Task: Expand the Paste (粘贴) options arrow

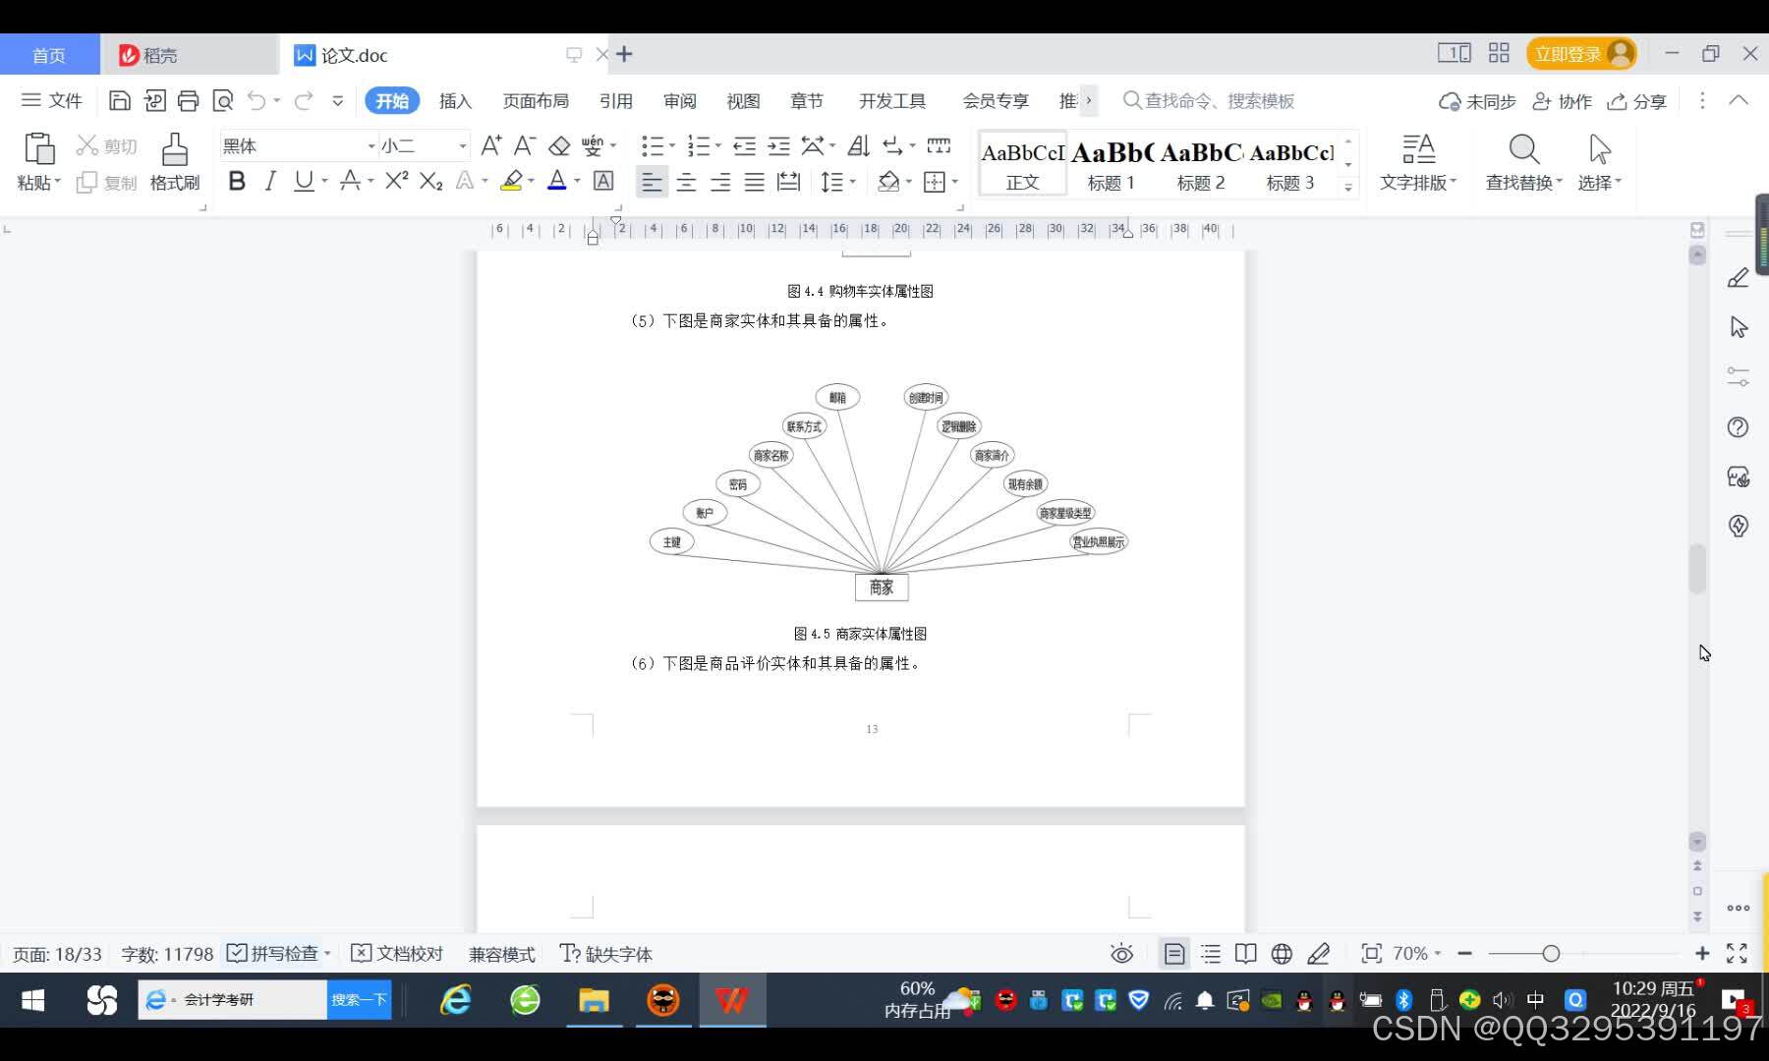Action: [57, 182]
